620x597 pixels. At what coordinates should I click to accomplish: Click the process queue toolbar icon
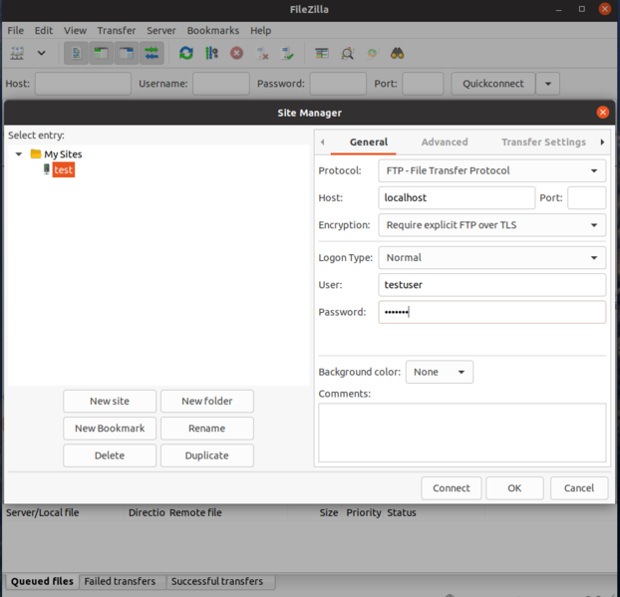click(211, 53)
